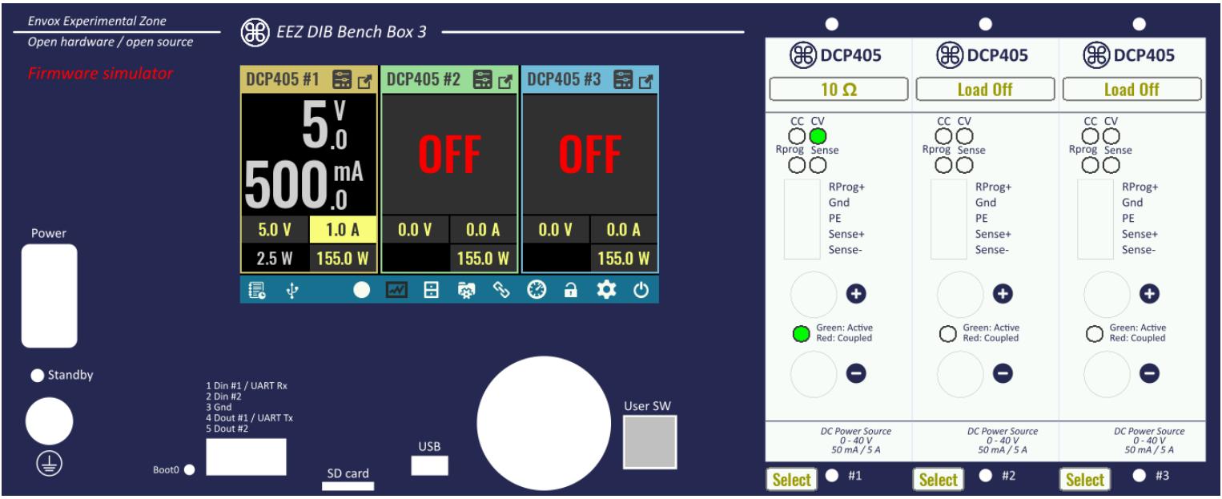The height and width of the screenshot is (499, 1222).
Task: Edit DCP405 #3 current set value 0.0 A
Action: pos(624,230)
